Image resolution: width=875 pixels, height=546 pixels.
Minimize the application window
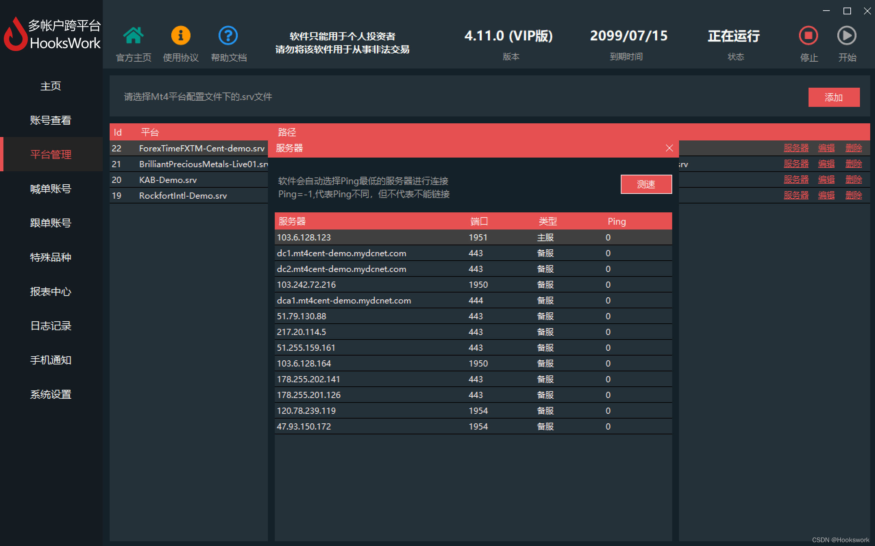coord(826,11)
